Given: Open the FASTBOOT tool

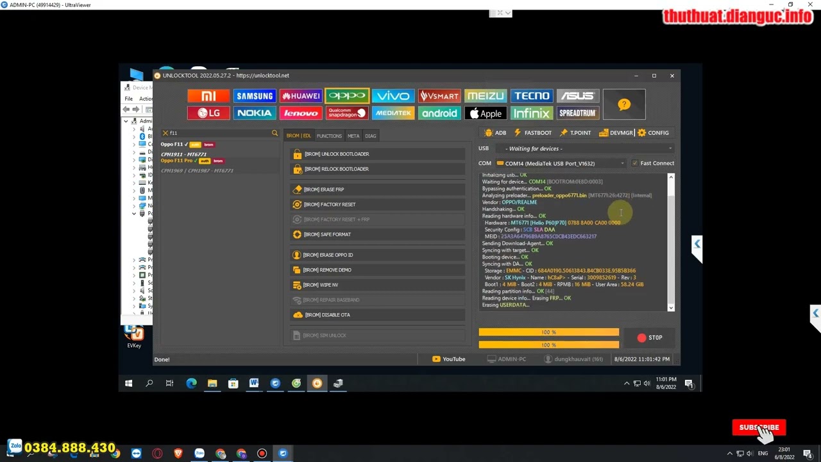Looking at the screenshot, I should [532, 133].
